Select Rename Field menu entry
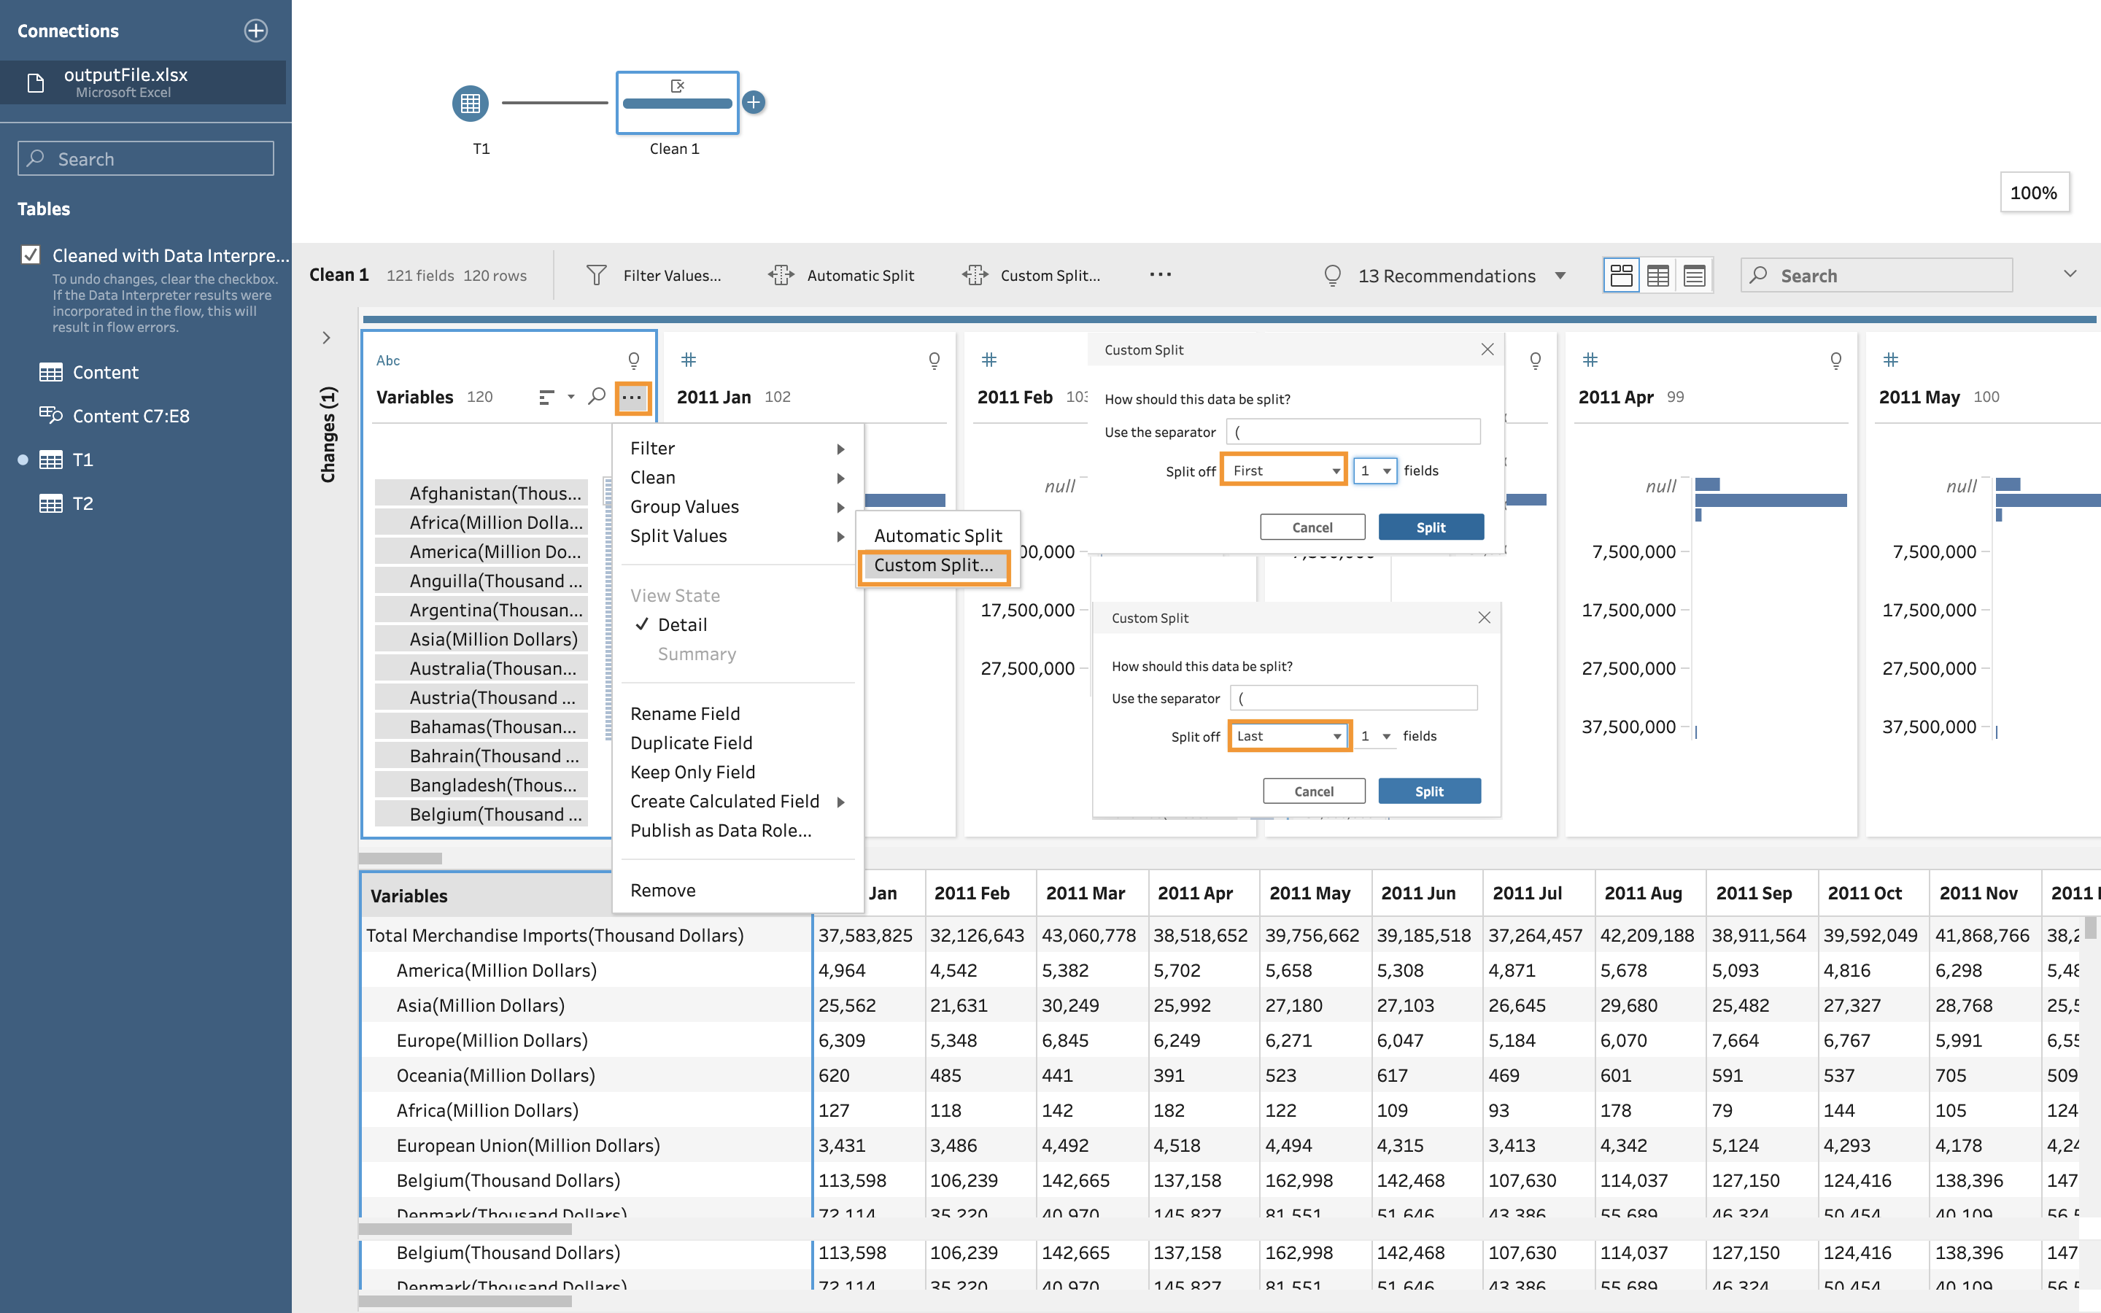The width and height of the screenshot is (2101, 1313). (685, 713)
